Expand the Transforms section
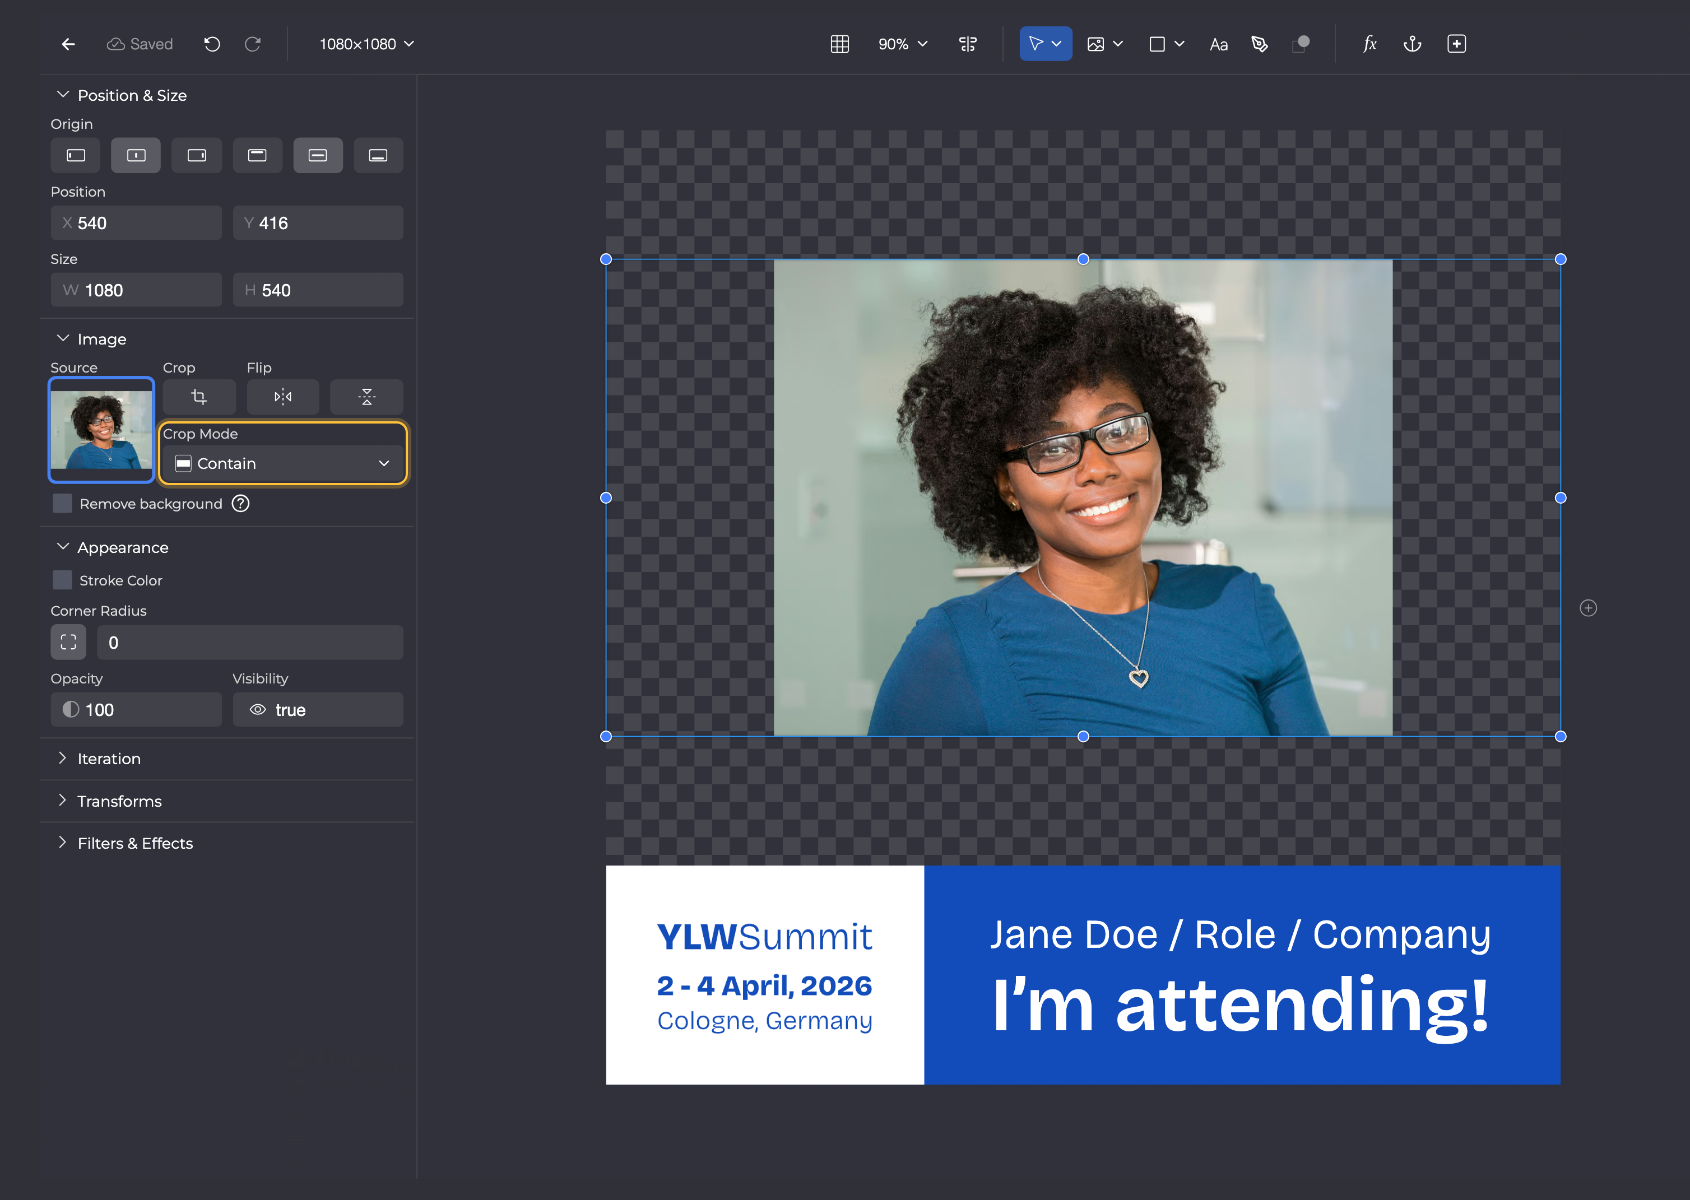The height and width of the screenshot is (1200, 1690). click(63, 800)
